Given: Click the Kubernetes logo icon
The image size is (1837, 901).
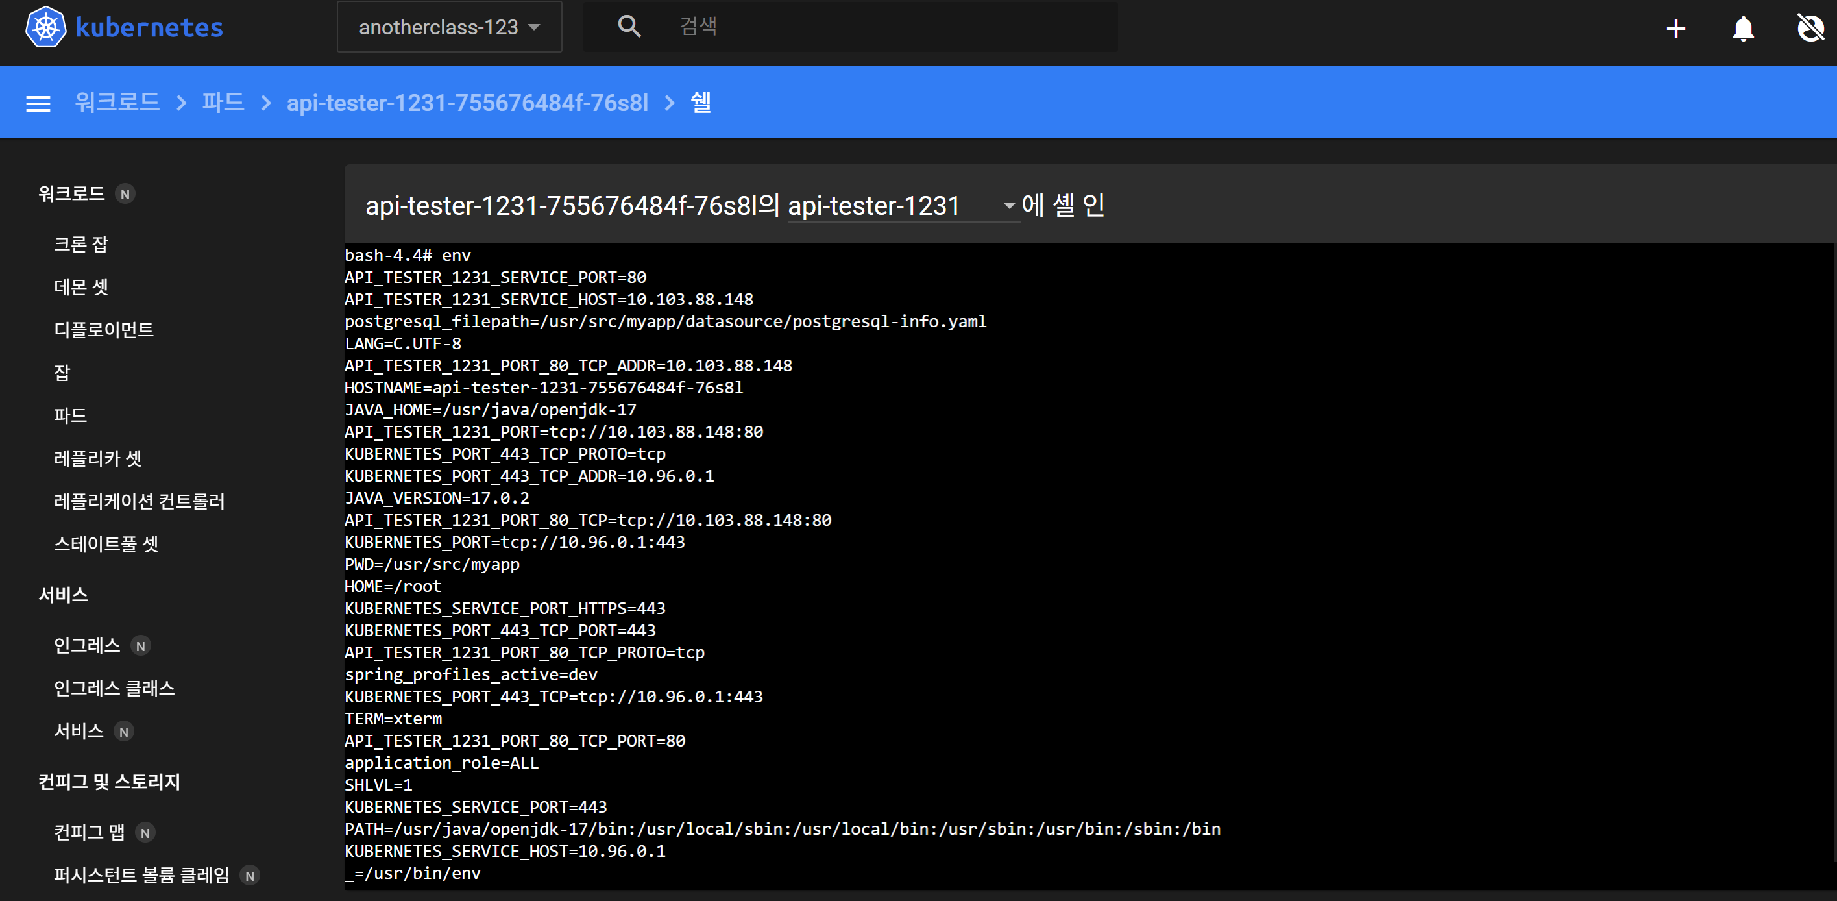Looking at the screenshot, I should pyautogui.click(x=45, y=27).
